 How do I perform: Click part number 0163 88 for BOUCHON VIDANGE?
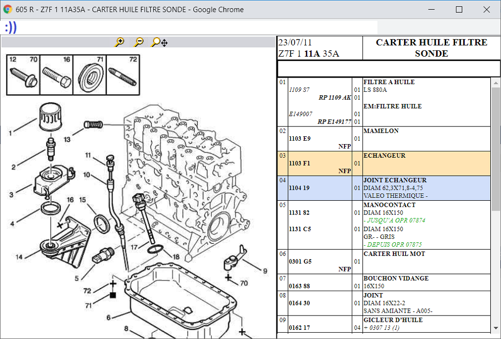299,286
